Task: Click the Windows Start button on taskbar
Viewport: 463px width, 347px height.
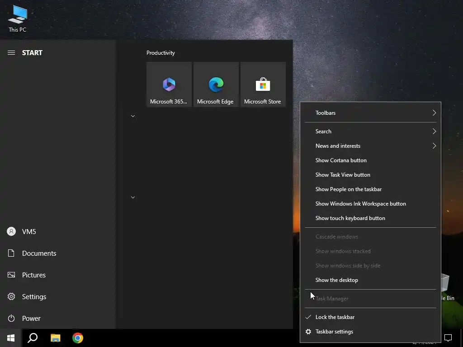Action: [x=11, y=338]
